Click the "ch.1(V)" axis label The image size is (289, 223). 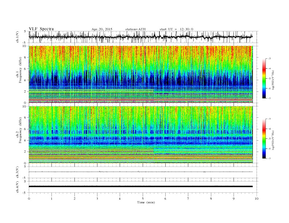pos(18,37)
